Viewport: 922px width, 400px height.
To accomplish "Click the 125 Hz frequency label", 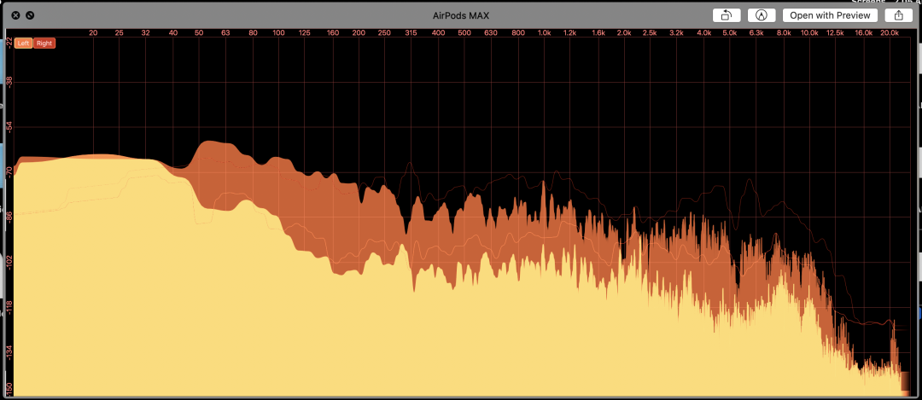I will [305, 33].
